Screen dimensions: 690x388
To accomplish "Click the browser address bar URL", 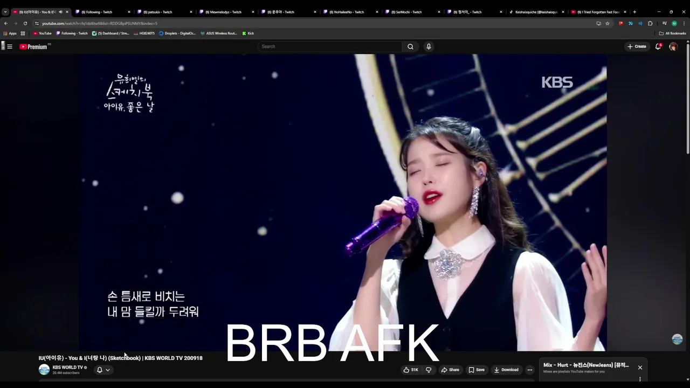I will (100, 23).
